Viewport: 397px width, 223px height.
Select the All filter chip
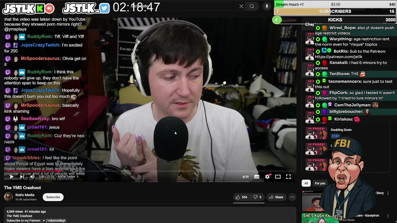pos(306,183)
